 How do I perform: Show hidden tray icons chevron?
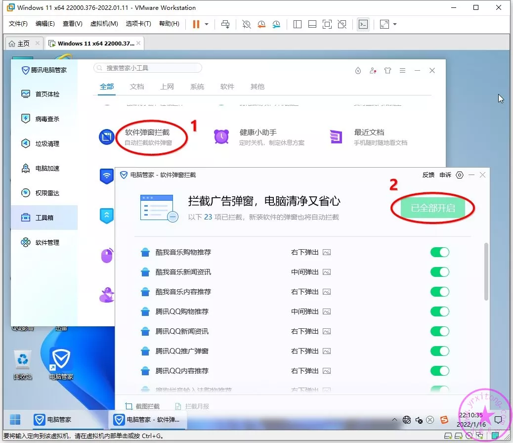(x=394, y=420)
